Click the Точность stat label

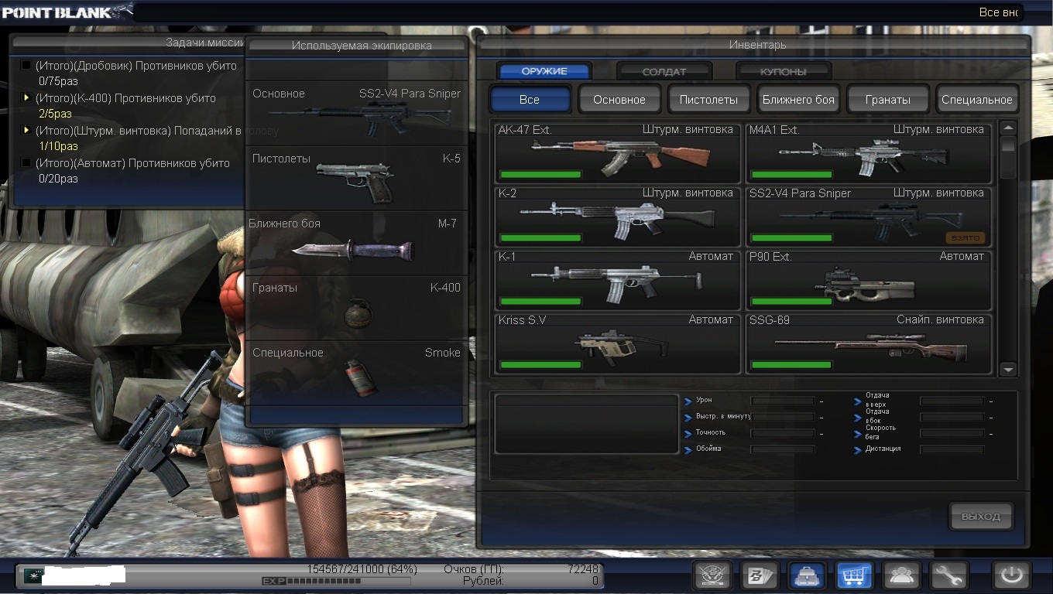[711, 432]
